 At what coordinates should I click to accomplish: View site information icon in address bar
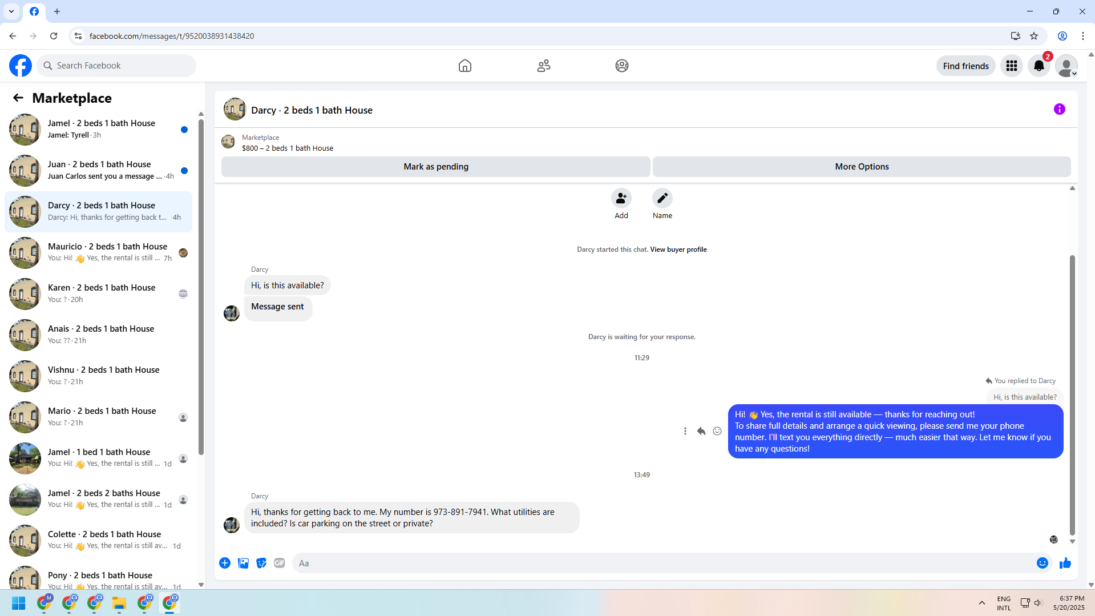click(78, 36)
